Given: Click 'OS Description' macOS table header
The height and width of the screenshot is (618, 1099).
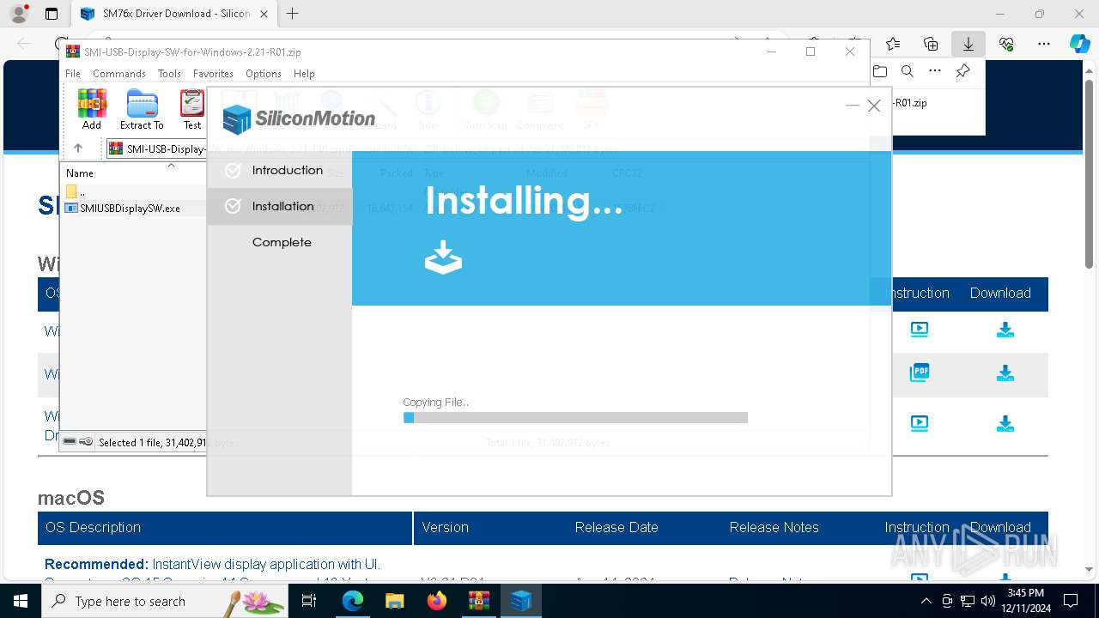Looking at the screenshot, I should 93,527.
